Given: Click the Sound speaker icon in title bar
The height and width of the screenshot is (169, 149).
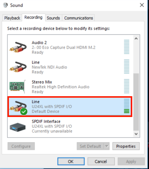Looking at the screenshot, I should pos(5,5).
